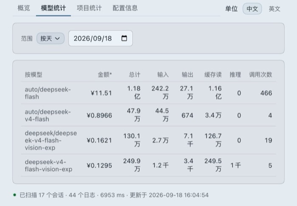297x206 pixels.
Task: Open the calendar picker icon
Action: pyautogui.click(x=124, y=38)
